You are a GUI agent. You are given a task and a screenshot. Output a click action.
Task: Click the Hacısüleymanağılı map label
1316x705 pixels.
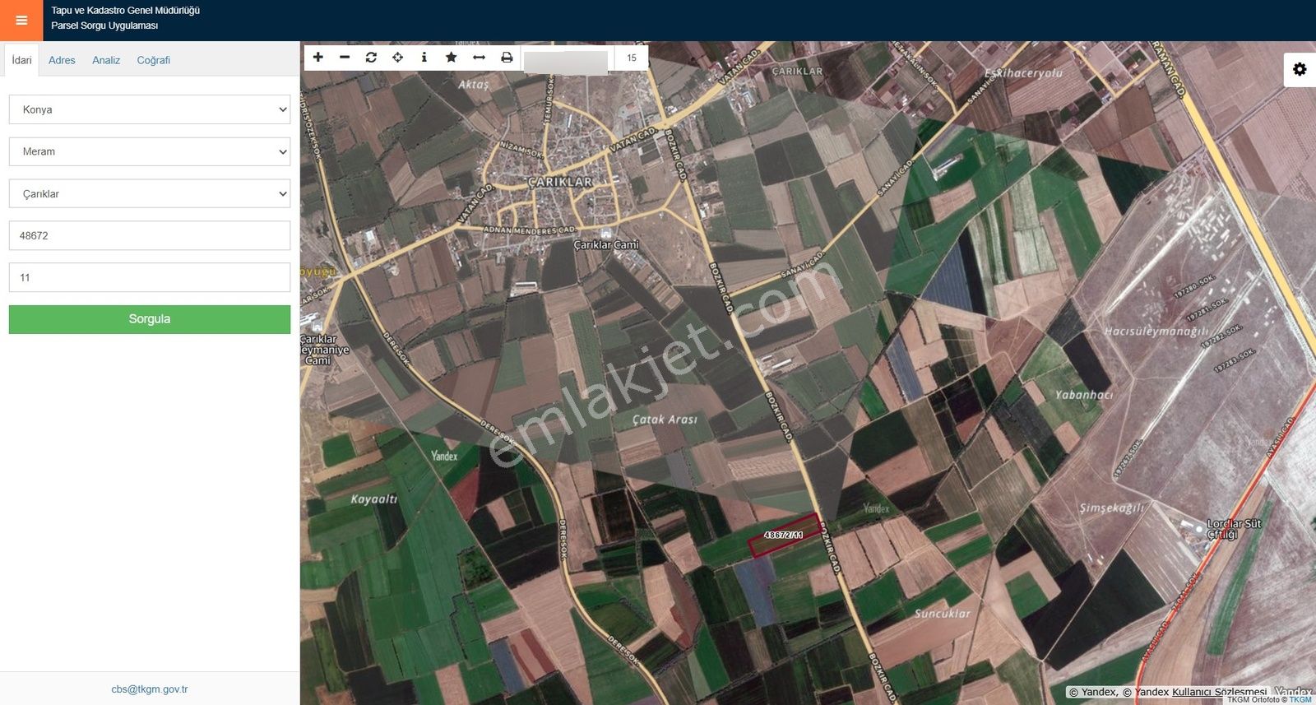(1156, 331)
